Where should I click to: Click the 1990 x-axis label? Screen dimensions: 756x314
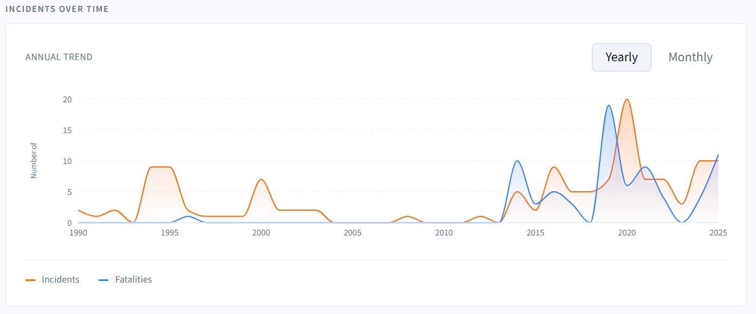pos(79,233)
